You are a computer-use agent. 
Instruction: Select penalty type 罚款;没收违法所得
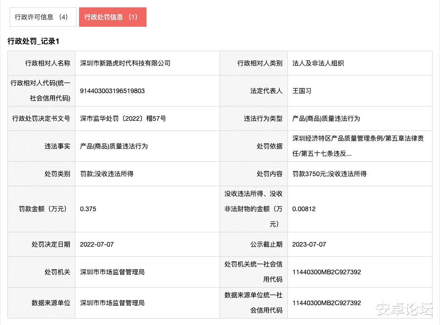[x=106, y=174]
